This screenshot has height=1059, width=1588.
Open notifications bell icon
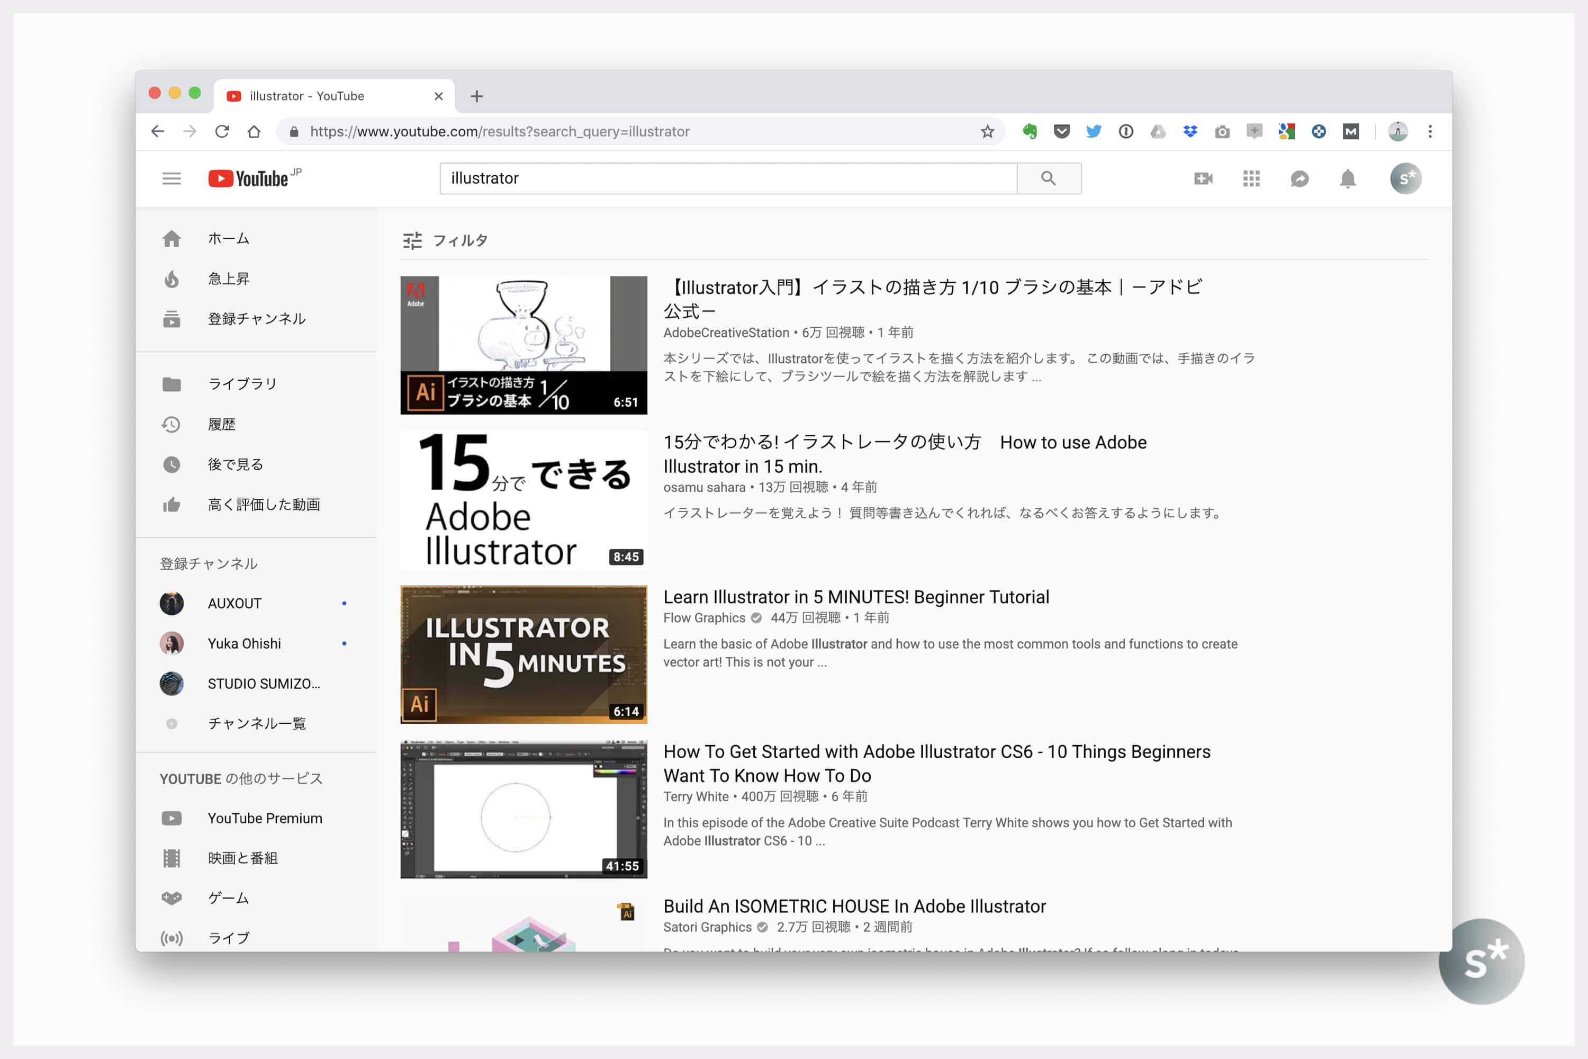[1348, 178]
